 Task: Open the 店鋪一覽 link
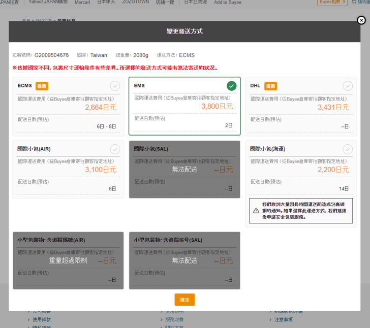pos(166,3)
